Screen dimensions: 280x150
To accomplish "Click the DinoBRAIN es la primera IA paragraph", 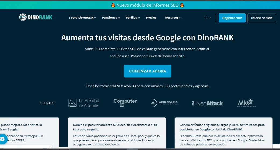I will [222, 140].
